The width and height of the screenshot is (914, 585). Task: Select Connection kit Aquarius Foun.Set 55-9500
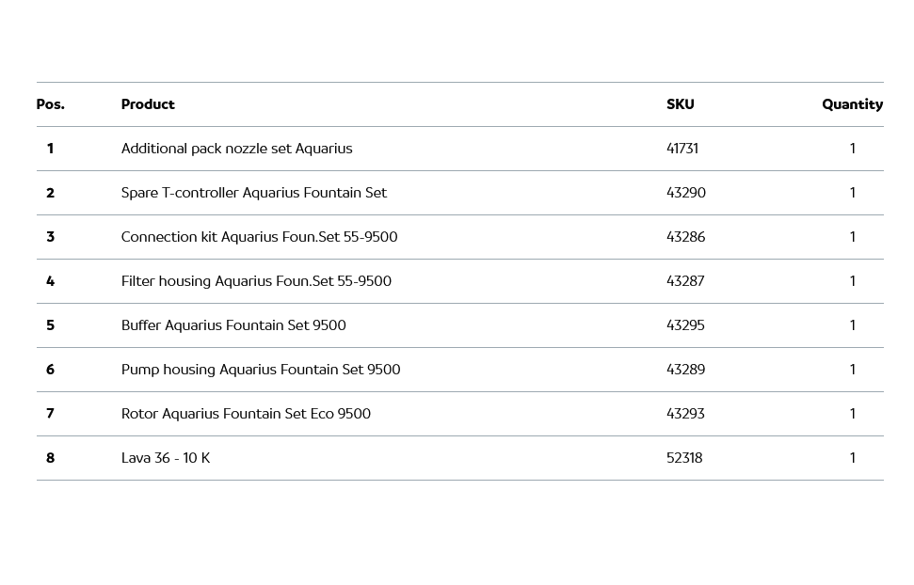259,237
